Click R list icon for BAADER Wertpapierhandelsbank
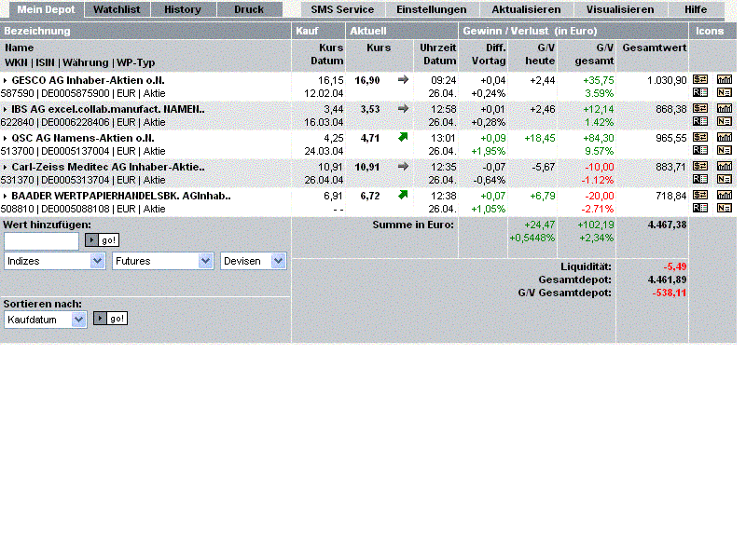Image resolution: width=746 pixels, height=559 pixels. pyautogui.click(x=700, y=208)
